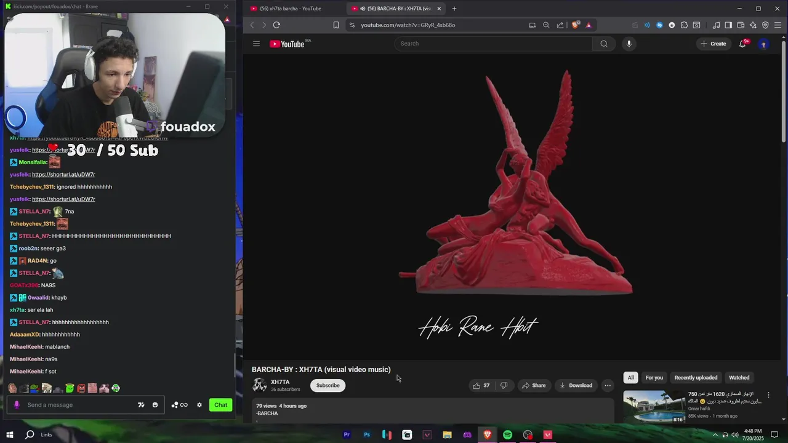Open Spotify from the taskbar

pyautogui.click(x=507, y=435)
